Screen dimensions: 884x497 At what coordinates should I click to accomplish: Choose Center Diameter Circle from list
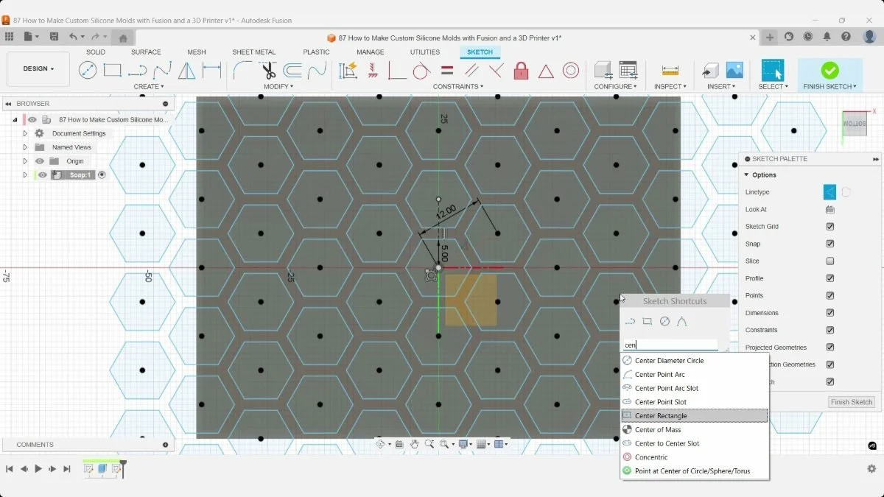695,361
